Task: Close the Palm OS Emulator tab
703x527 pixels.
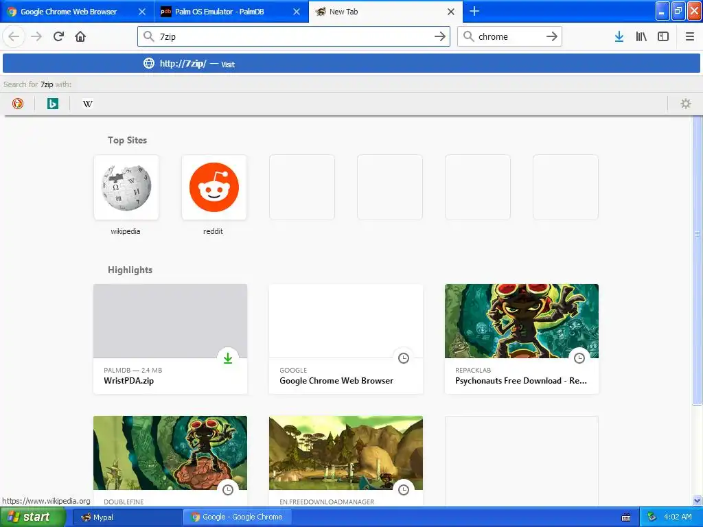Action: [x=297, y=12]
